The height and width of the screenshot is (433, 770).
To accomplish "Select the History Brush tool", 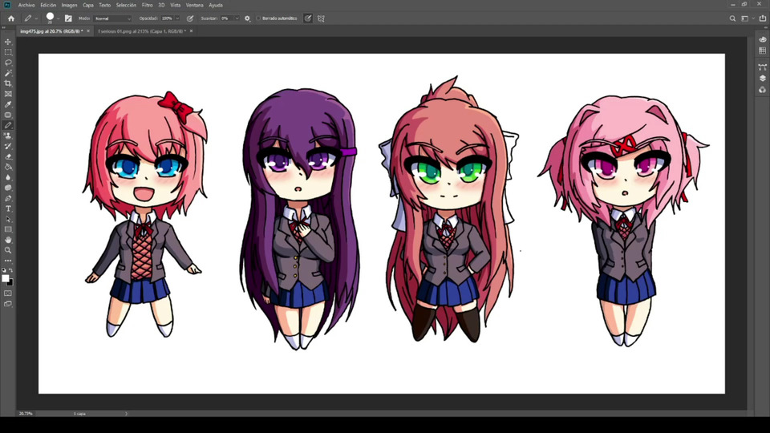I will 8,146.
